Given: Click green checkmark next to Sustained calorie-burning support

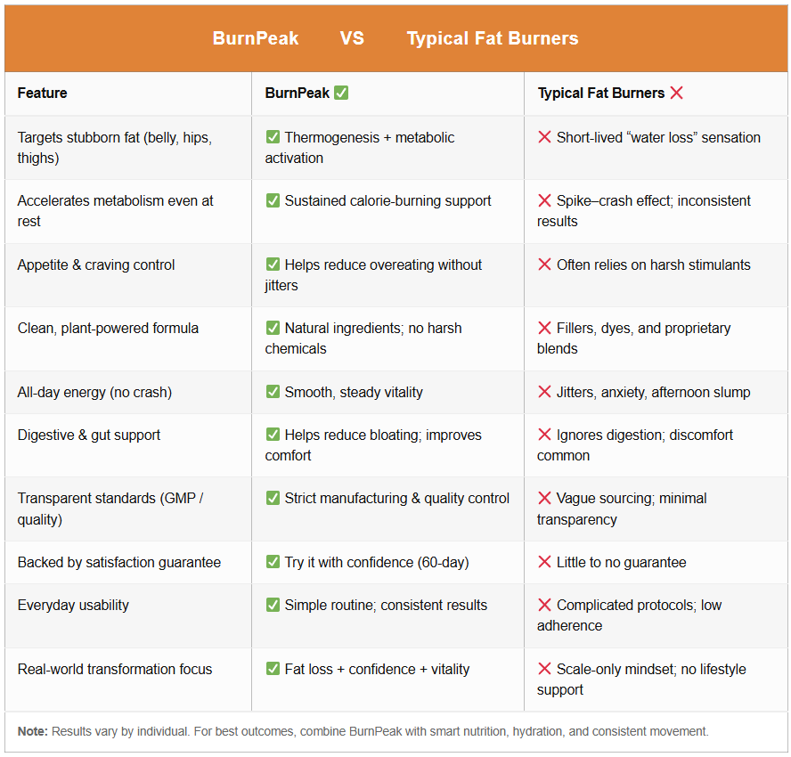Looking at the screenshot, I should click(x=273, y=201).
